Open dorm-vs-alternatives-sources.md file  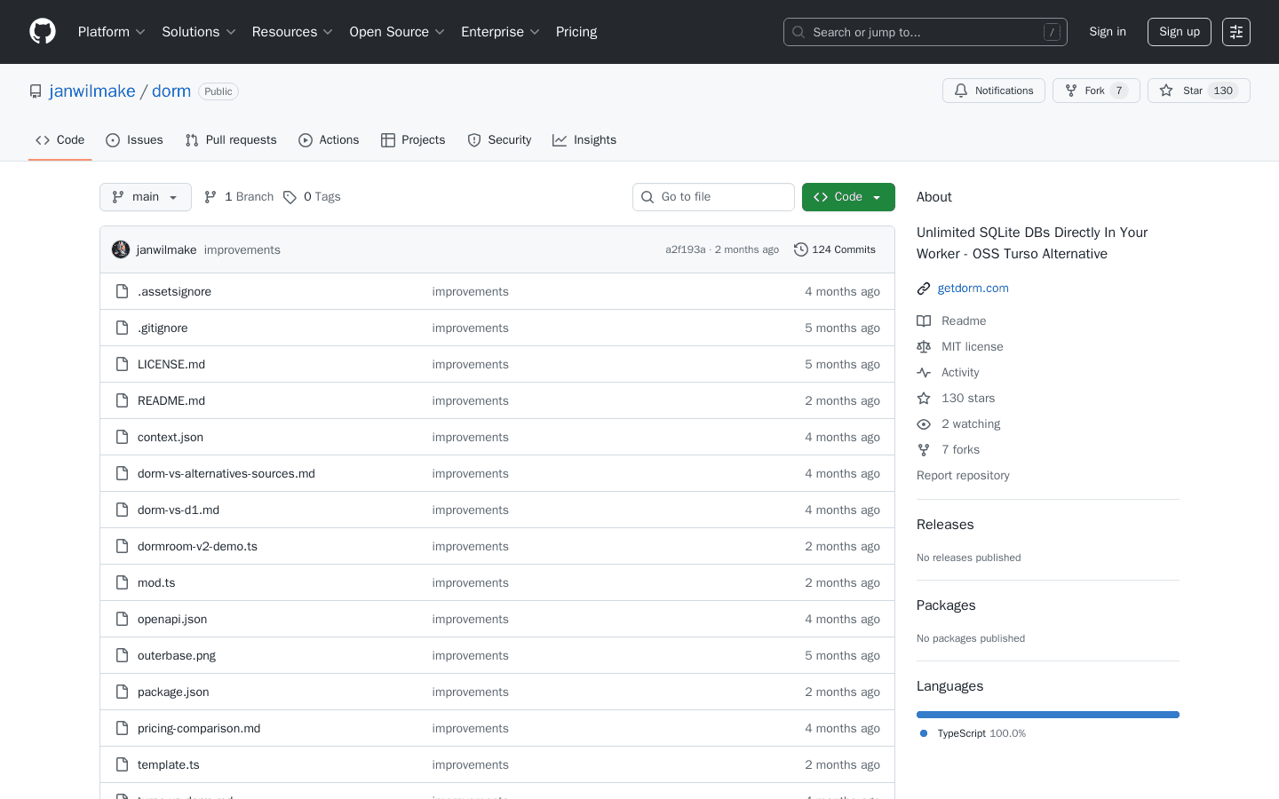(x=226, y=473)
